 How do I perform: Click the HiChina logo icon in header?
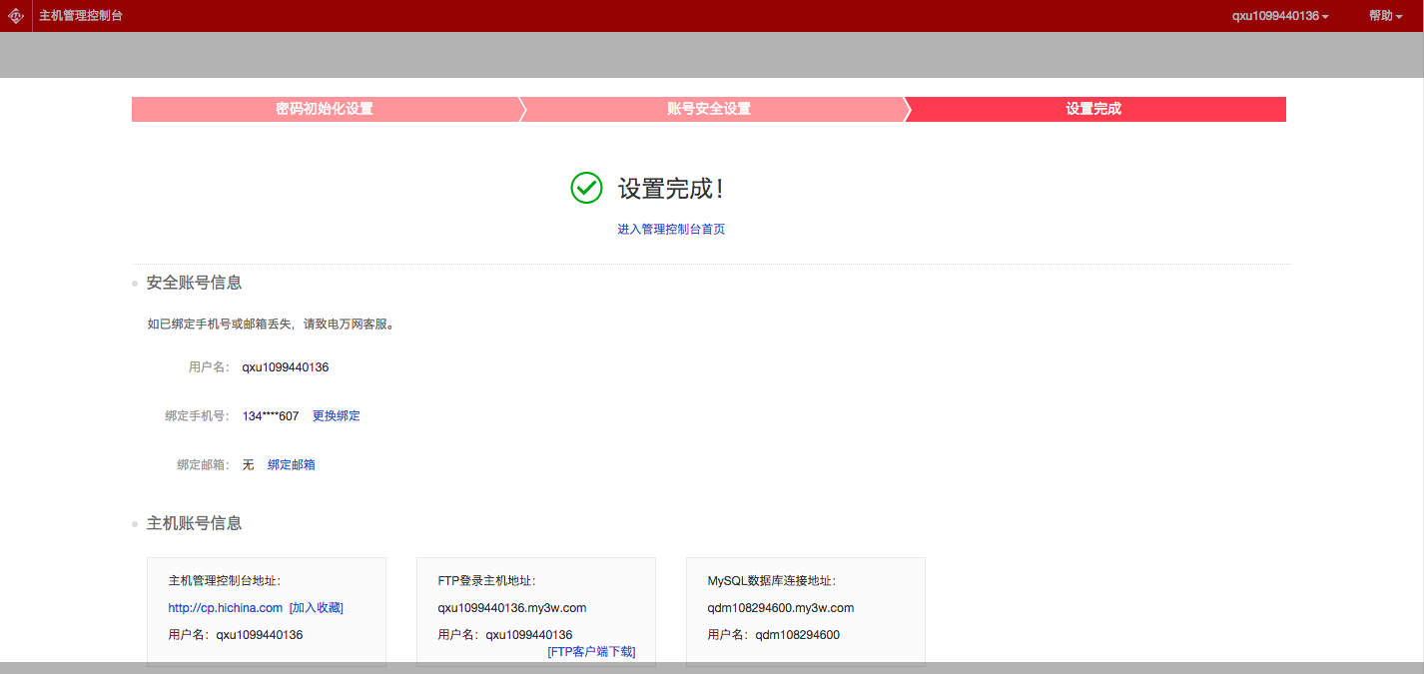coord(16,16)
